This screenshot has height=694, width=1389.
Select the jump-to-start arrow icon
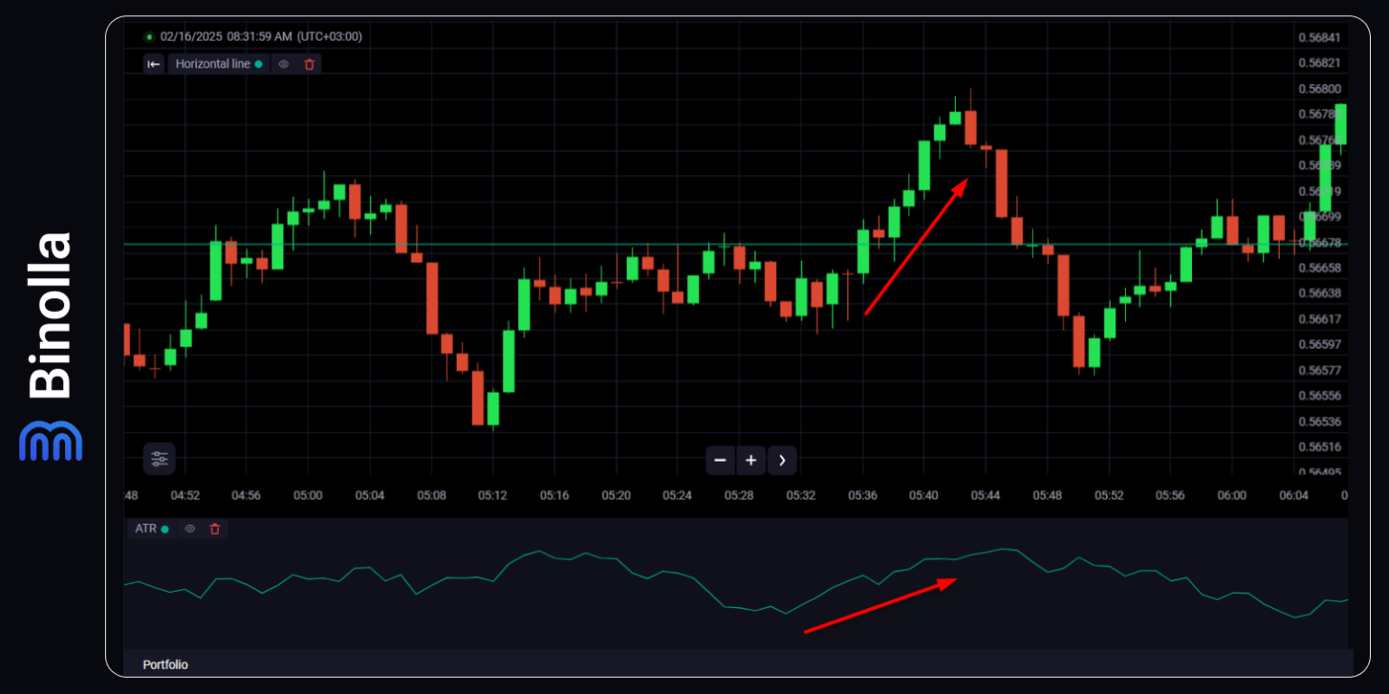(x=154, y=64)
